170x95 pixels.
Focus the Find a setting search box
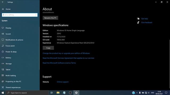pos(20,15)
